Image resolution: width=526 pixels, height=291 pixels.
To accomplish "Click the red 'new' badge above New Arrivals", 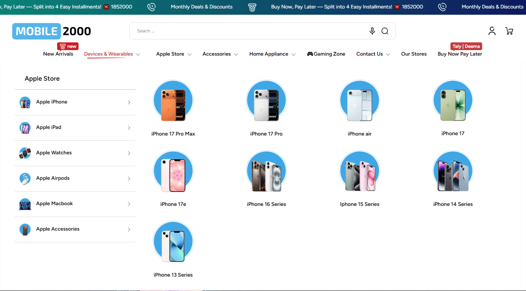I will (68, 46).
